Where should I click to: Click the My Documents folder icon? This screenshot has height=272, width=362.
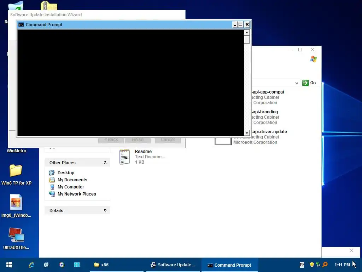[x=52, y=180]
